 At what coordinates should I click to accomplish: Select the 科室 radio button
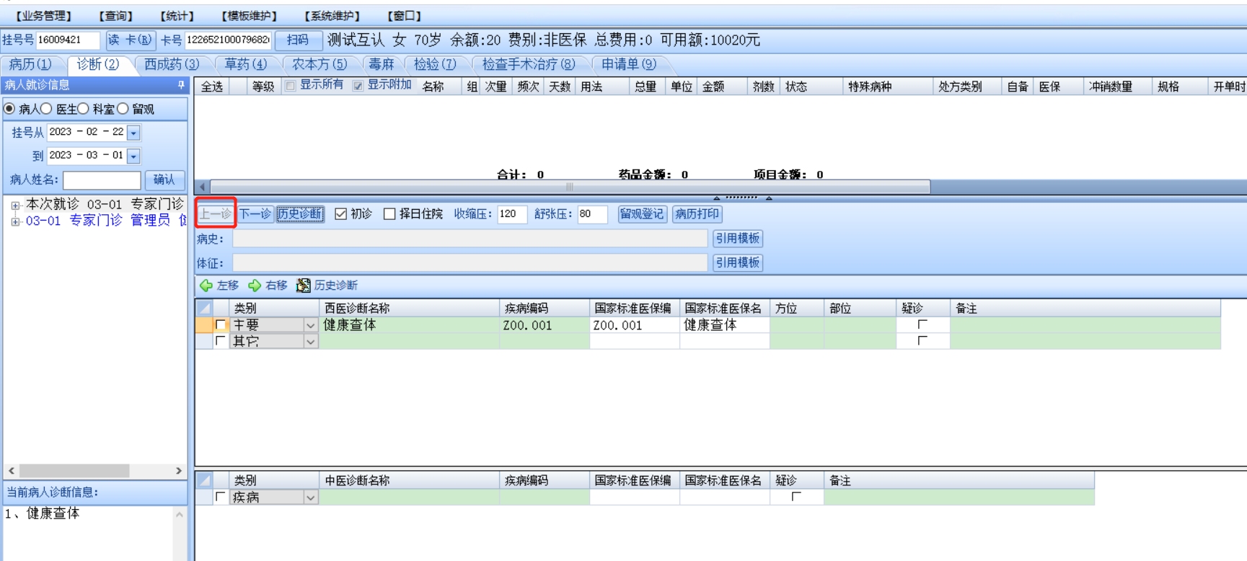(x=84, y=109)
